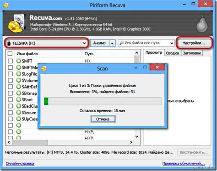Switch to the Заголовок tab
The height and width of the screenshot is (171, 217).
click(192, 53)
